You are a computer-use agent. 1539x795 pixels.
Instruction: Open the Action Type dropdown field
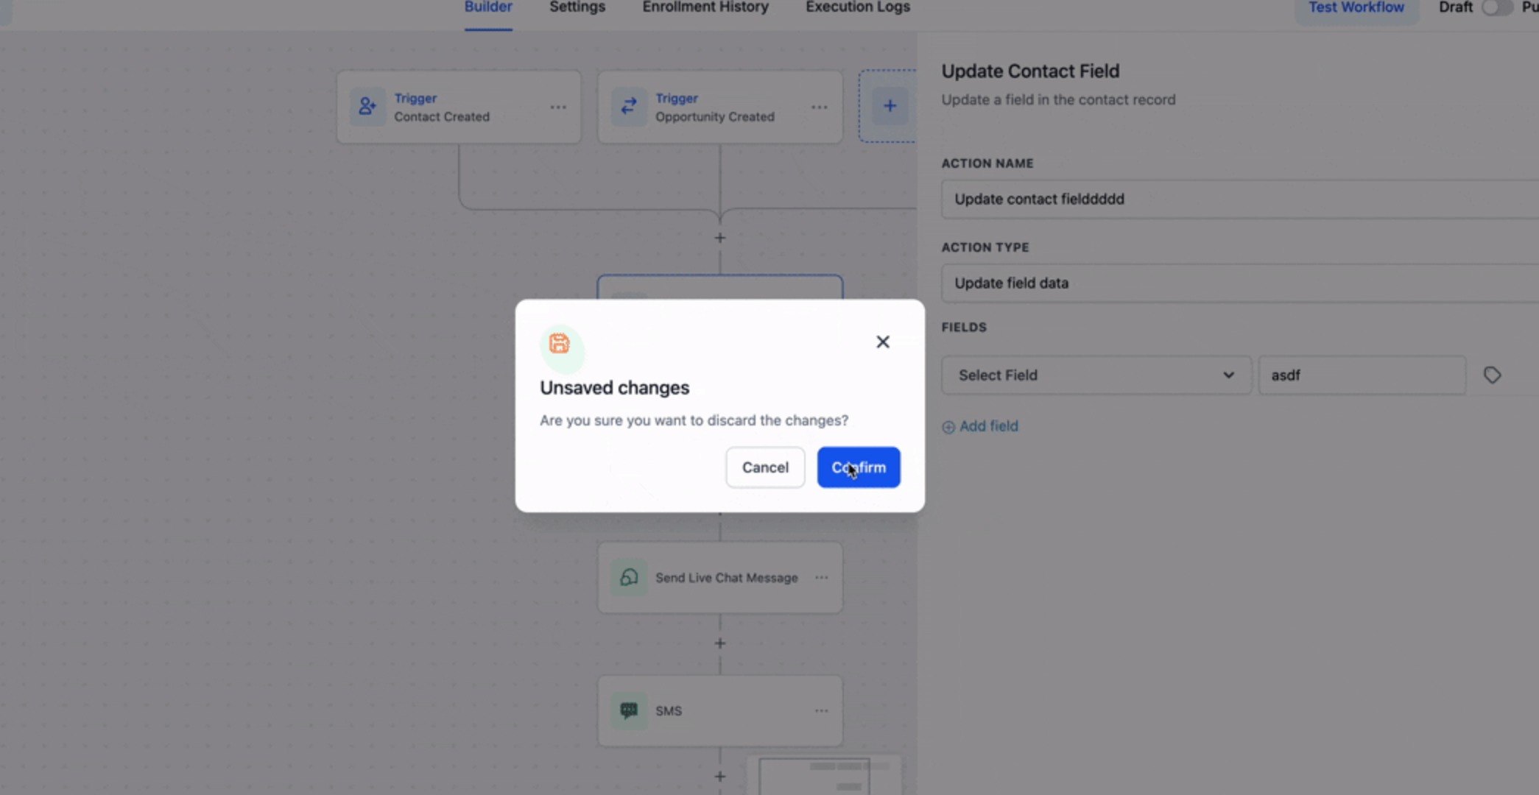pyautogui.click(x=1237, y=283)
